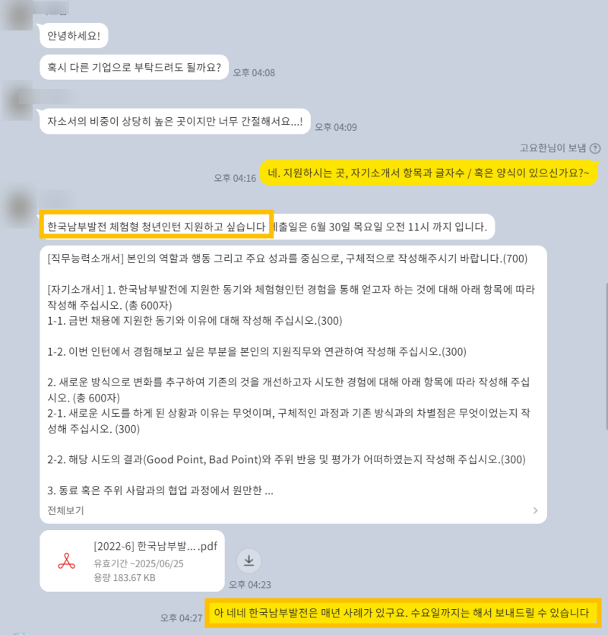
Task: Open the red PDF file icon
Action: [66, 561]
